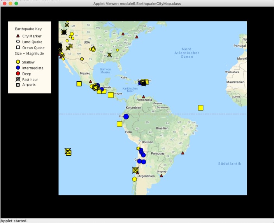Click the blue quake circle west of Paraguay label
Image resolution: width=274 pixels, height=223 pixels.
tap(143, 155)
